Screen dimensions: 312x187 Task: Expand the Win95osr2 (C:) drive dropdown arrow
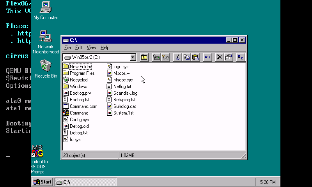(x=133, y=57)
